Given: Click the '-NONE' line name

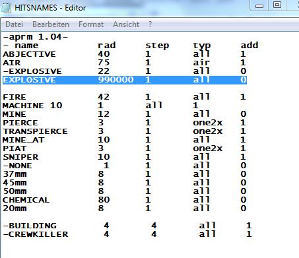Looking at the screenshot, I should click(x=17, y=166).
